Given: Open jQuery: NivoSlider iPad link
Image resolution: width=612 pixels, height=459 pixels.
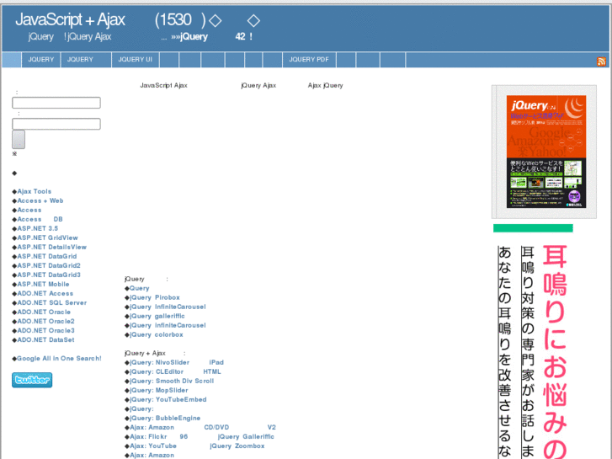Looking at the screenshot, I should click(x=177, y=362).
